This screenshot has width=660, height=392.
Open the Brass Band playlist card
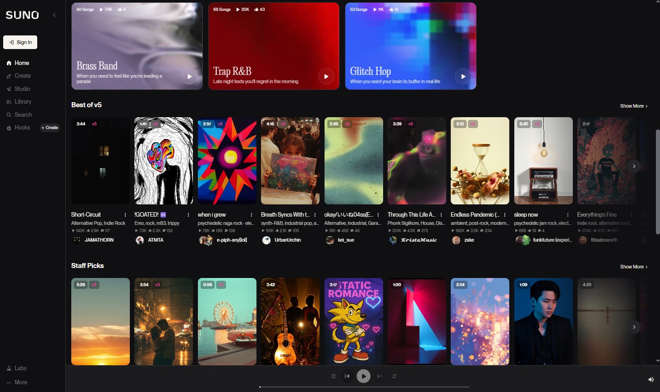137,46
